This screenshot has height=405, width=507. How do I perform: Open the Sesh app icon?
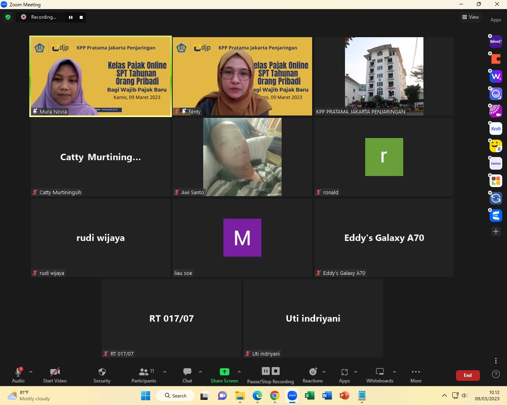(x=496, y=129)
